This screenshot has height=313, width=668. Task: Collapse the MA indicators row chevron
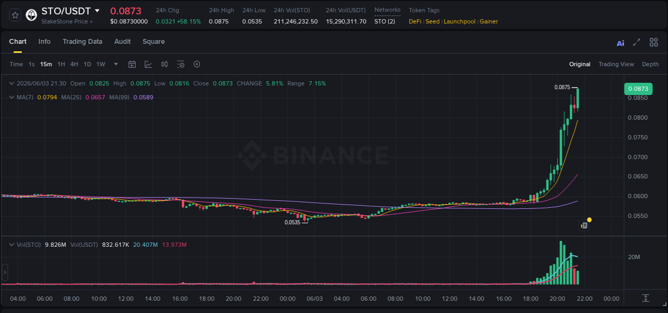click(12, 97)
